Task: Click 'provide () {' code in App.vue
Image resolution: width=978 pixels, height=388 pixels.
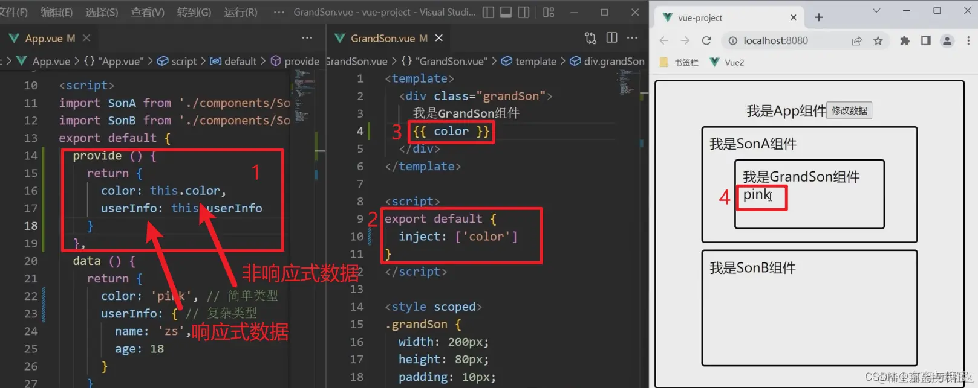Action: click(x=114, y=156)
